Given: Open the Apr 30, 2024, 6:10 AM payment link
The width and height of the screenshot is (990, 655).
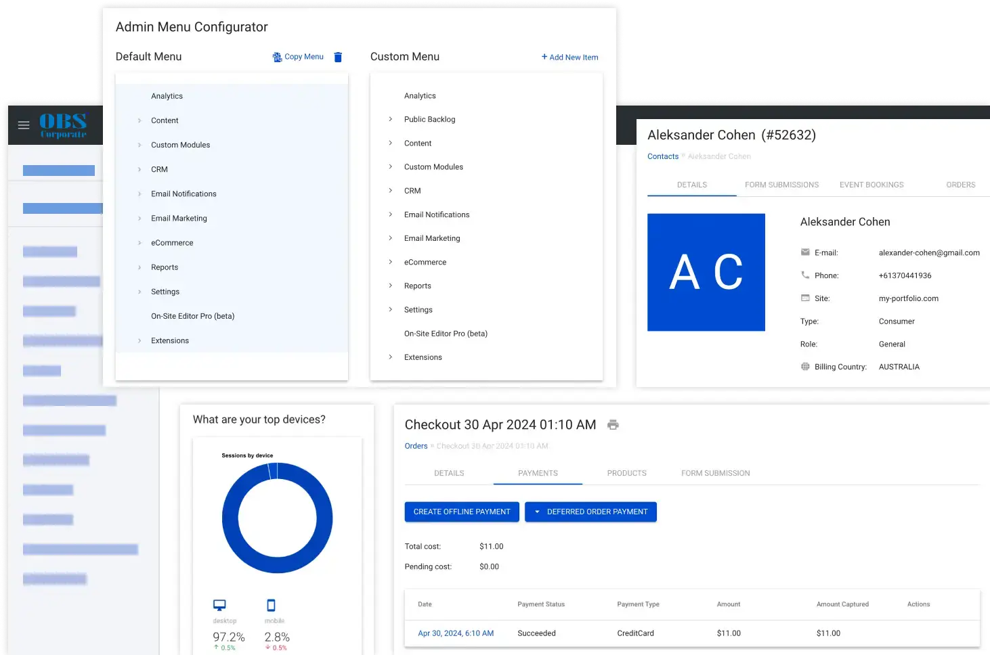Looking at the screenshot, I should click(455, 633).
